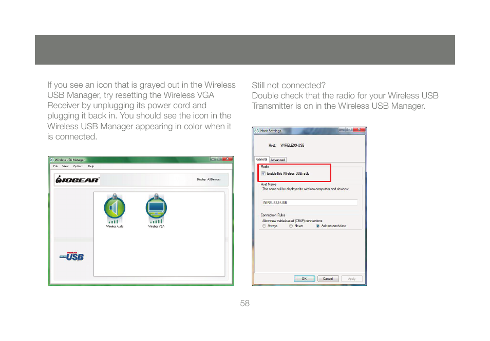Select the Wireless VGA device icon
Image resolution: width=490 pixels, height=341 pixels.
tap(156, 209)
